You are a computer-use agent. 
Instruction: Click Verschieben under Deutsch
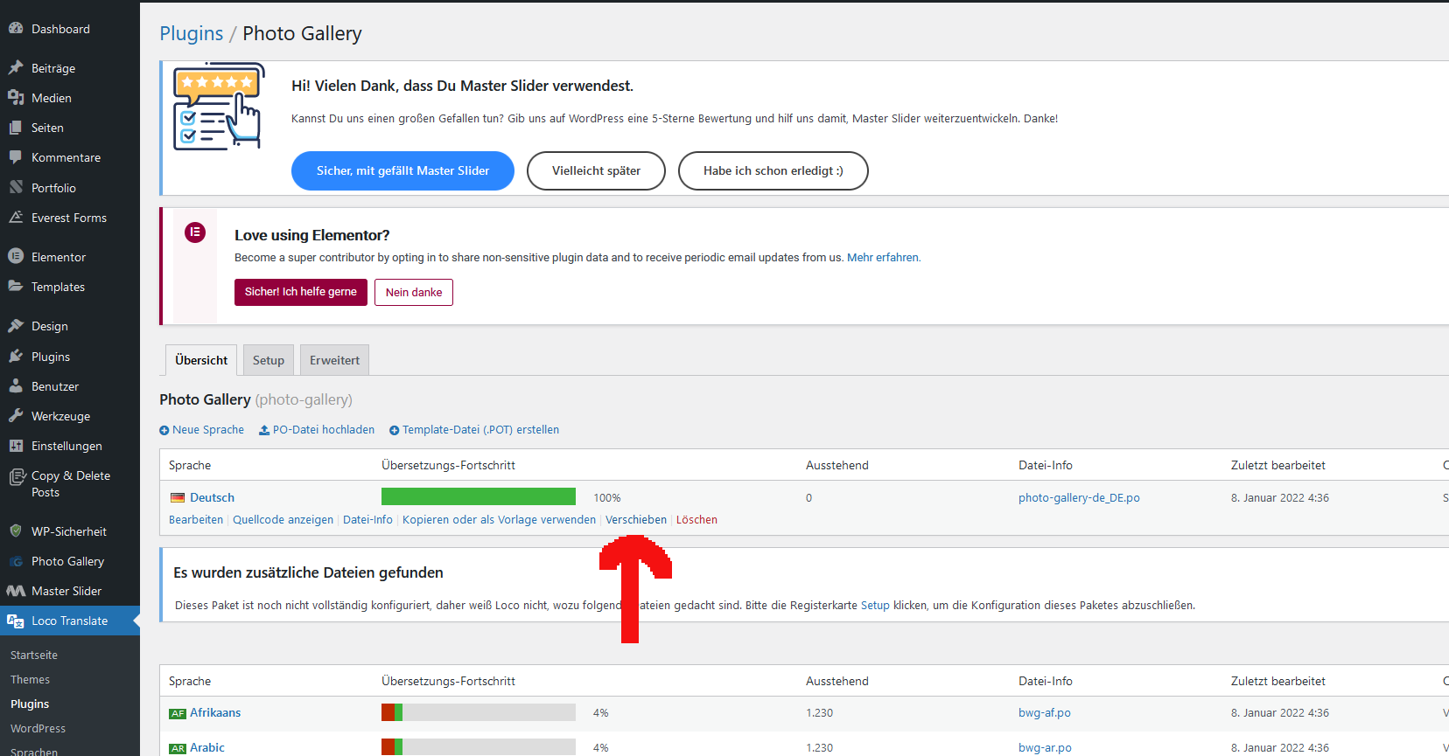636,519
